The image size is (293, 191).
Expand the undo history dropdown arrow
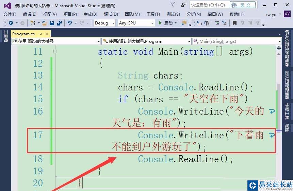click(x=76, y=23)
